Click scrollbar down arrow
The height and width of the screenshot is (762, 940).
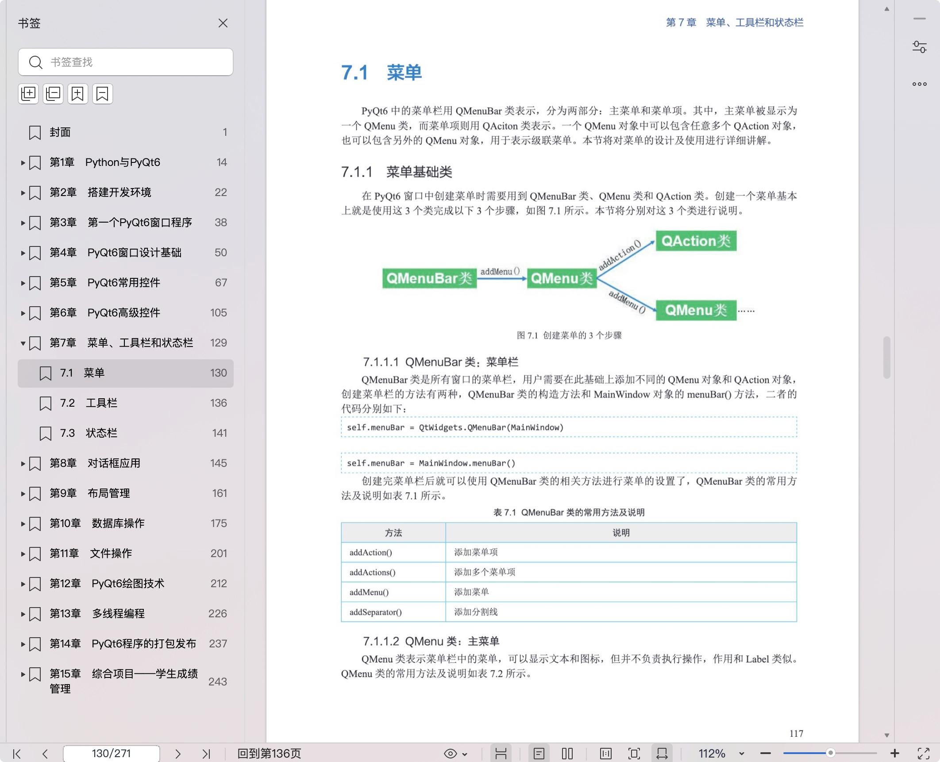click(887, 735)
